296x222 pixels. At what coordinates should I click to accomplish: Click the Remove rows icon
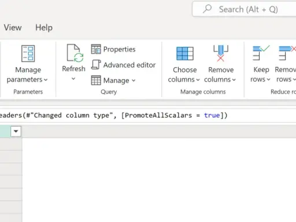click(x=287, y=53)
